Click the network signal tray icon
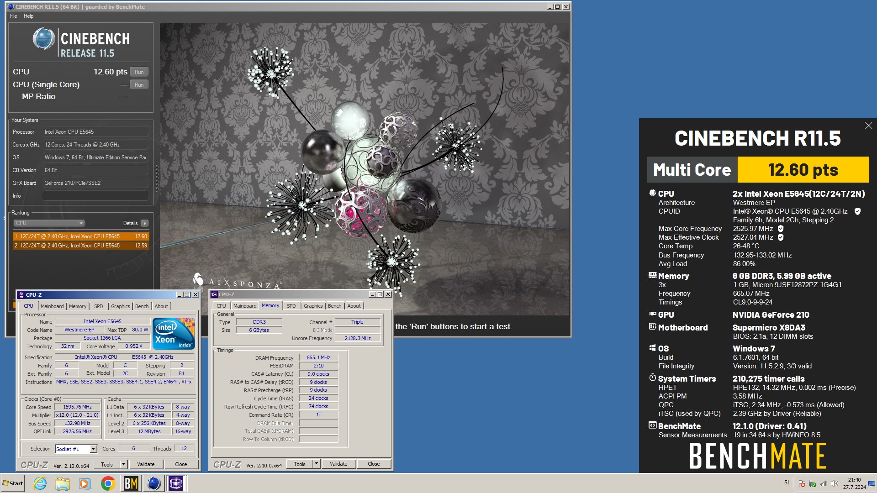877x493 pixels. (x=824, y=483)
